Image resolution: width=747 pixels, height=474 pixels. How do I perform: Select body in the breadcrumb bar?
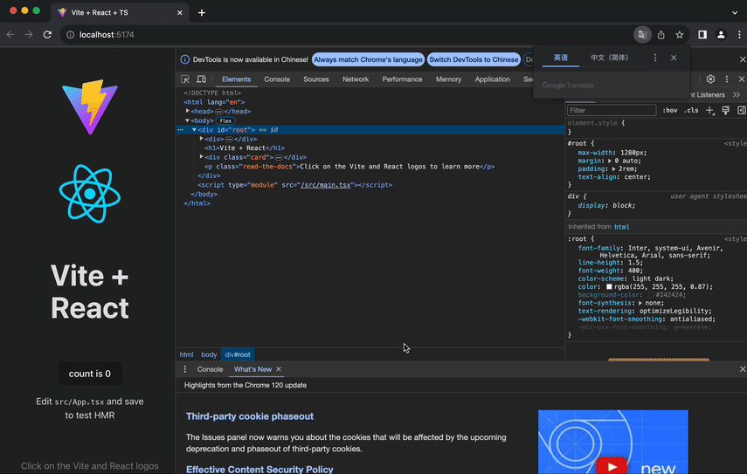pos(209,354)
